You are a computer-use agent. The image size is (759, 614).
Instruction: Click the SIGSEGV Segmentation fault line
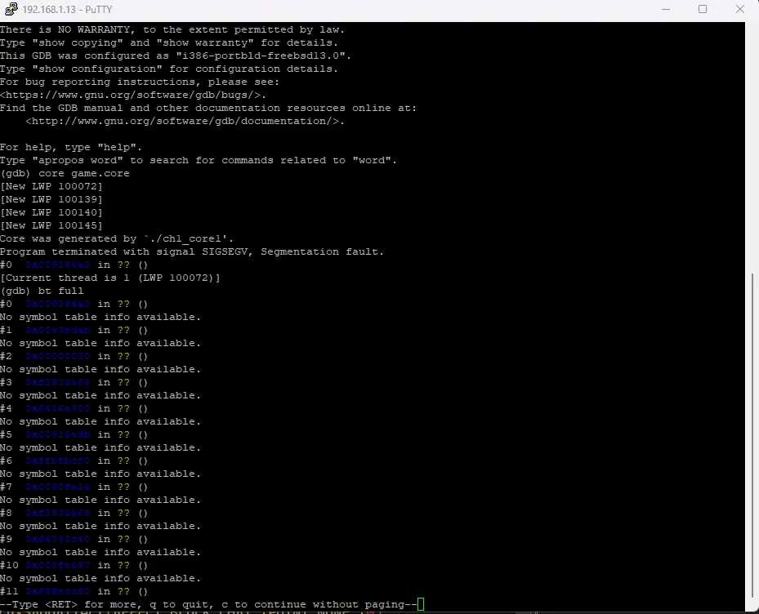click(x=191, y=251)
